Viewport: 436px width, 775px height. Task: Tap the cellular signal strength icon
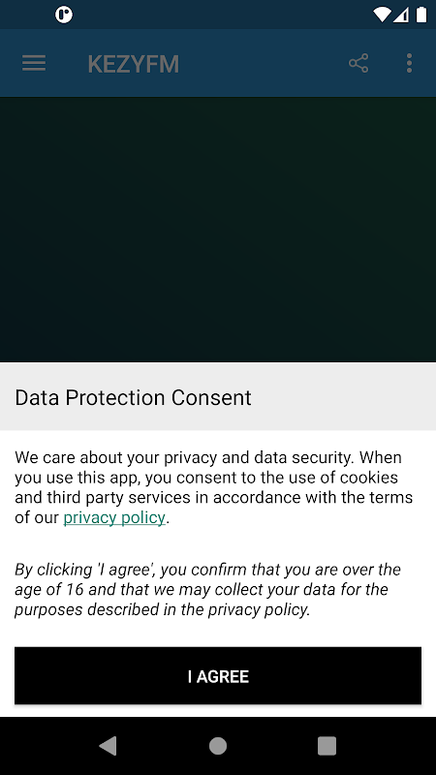click(x=400, y=15)
